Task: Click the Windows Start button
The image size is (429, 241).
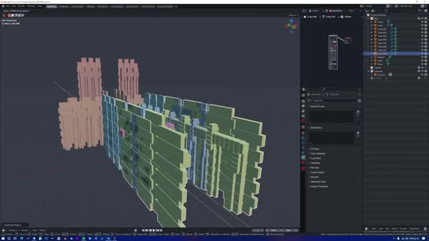Action: [3, 238]
